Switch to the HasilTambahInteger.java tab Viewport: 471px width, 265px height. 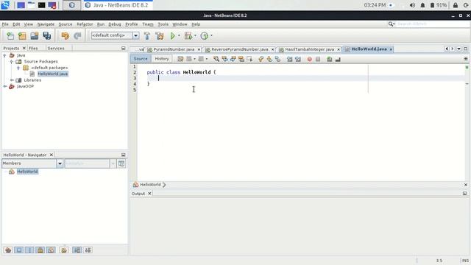[309, 49]
